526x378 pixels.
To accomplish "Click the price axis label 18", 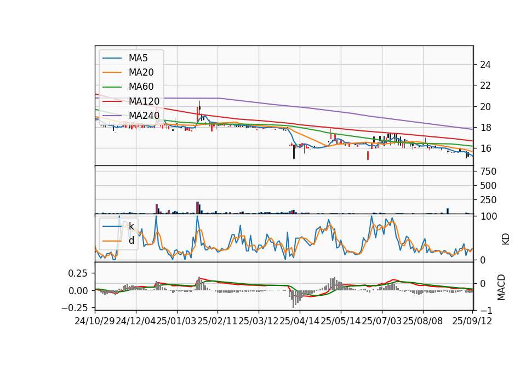I will click(x=485, y=128).
